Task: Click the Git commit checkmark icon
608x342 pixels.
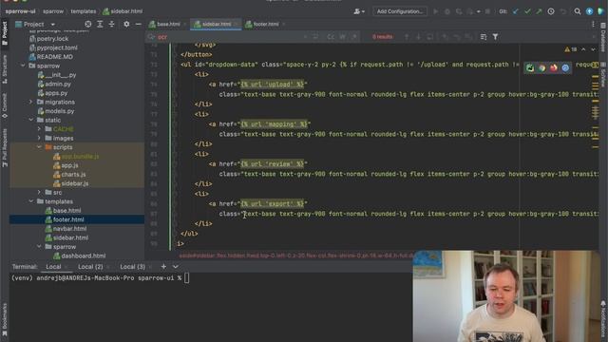Action: (x=527, y=11)
